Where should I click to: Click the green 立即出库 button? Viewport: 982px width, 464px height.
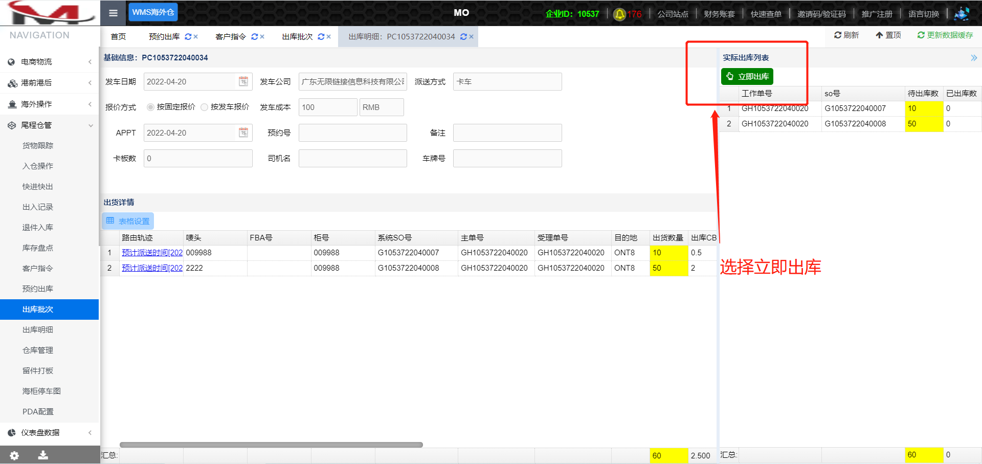tap(747, 77)
